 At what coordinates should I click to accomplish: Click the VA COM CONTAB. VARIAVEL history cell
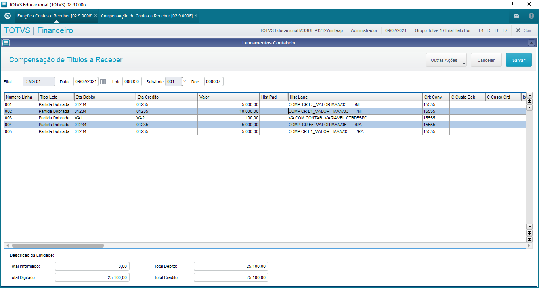pyautogui.click(x=355, y=118)
